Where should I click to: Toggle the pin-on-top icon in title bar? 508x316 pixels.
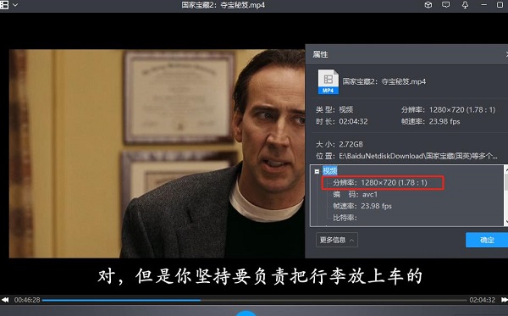tap(465, 5)
